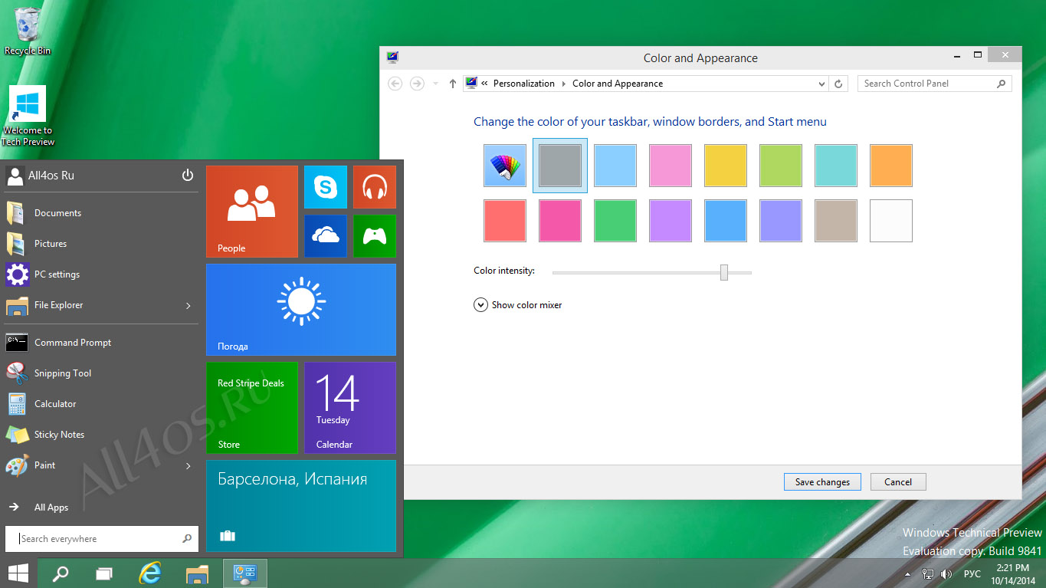Open the Барселона travel tile

click(x=301, y=506)
